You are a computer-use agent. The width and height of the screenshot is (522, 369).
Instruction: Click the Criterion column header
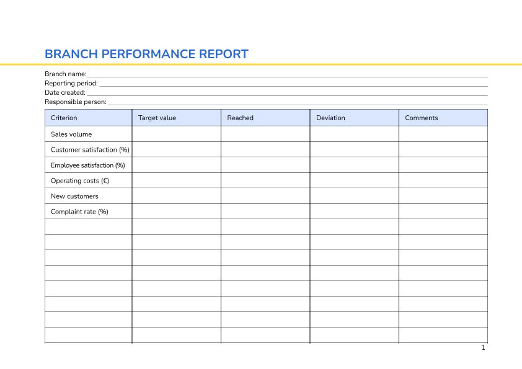(64, 118)
